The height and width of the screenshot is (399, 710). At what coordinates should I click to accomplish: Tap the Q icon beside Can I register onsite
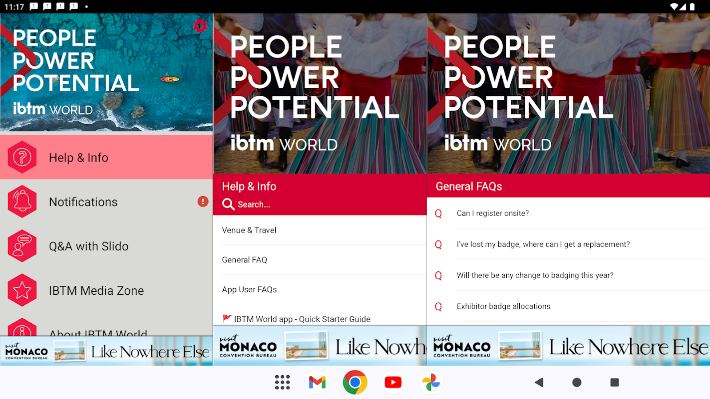click(x=438, y=213)
